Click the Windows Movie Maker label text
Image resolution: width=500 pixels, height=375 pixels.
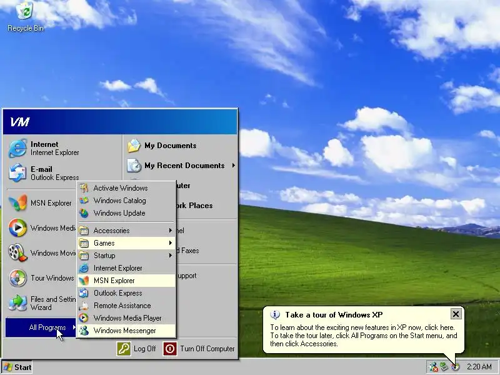53,253
